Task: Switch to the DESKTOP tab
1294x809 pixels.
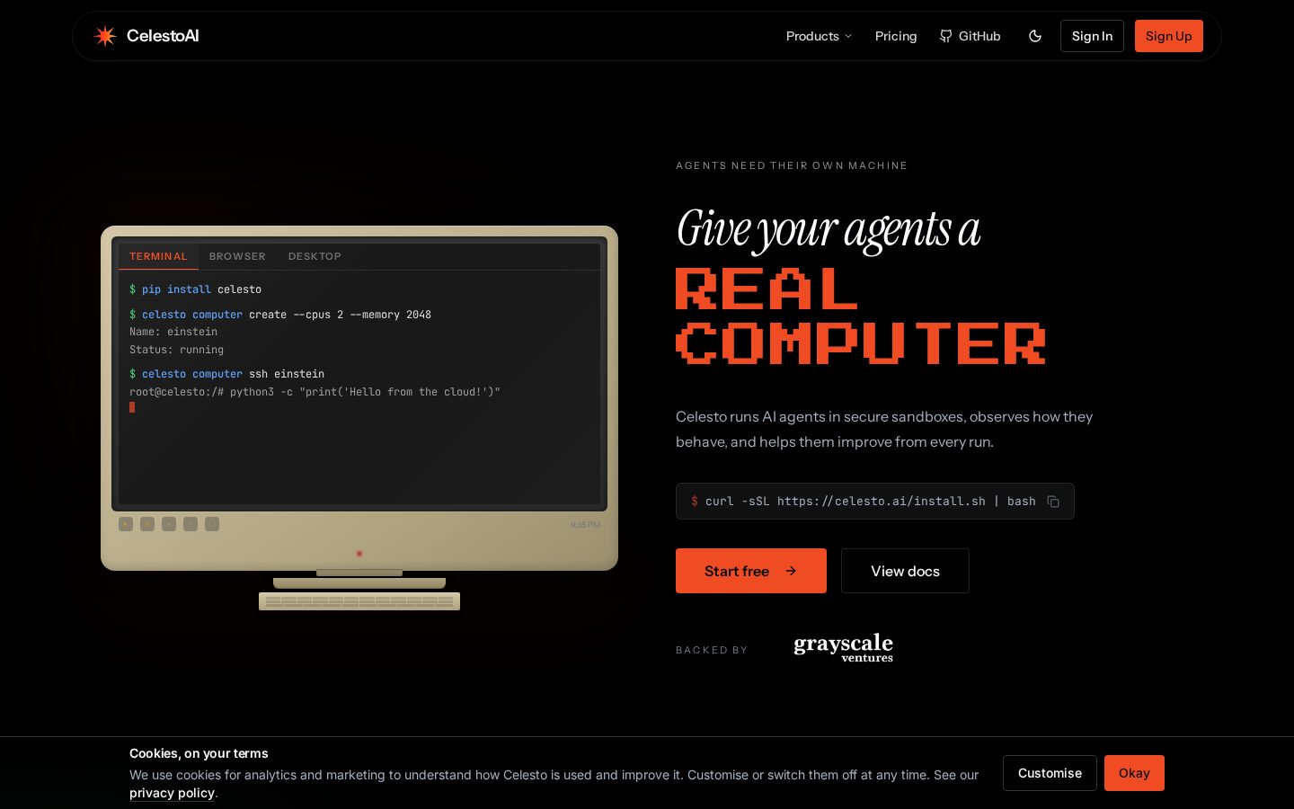Action: (x=315, y=256)
